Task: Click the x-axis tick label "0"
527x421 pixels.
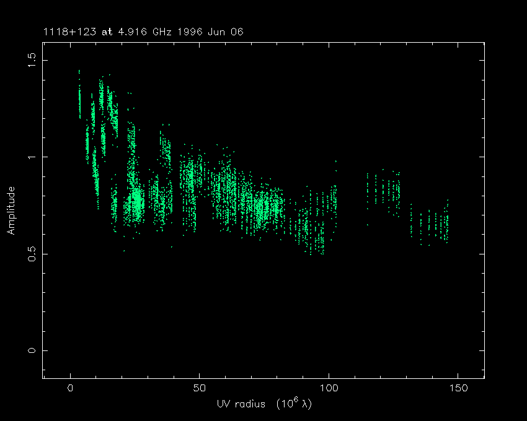Action: pyautogui.click(x=71, y=388)
